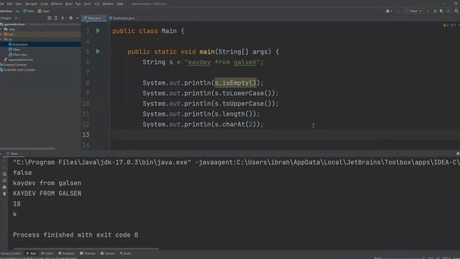Image resolution: width=460 pixels, height=259 pixels.
Task: Run main method from line 5 gutter arrow
Action: [98, 51]
